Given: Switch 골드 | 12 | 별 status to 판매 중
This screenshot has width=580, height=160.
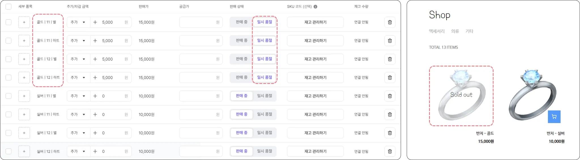Looking at the screenshot, I should (242, 59).
